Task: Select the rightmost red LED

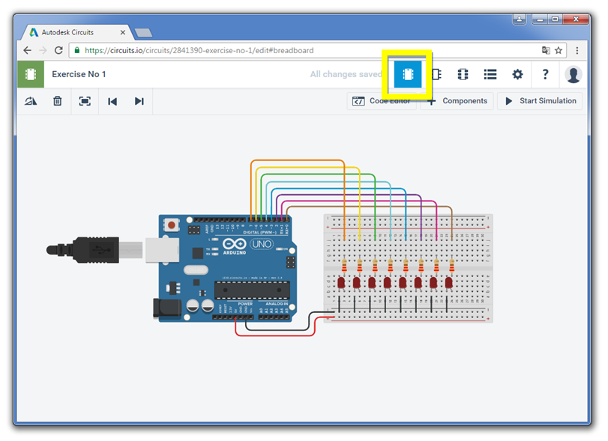Action: (448, 282)
